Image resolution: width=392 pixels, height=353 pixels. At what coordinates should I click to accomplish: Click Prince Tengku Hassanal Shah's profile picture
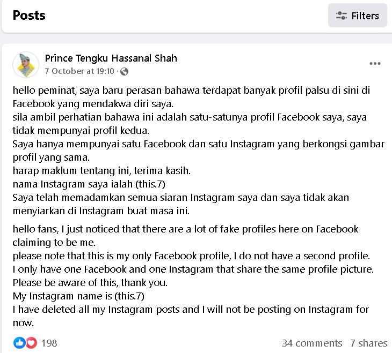(25, 65)
